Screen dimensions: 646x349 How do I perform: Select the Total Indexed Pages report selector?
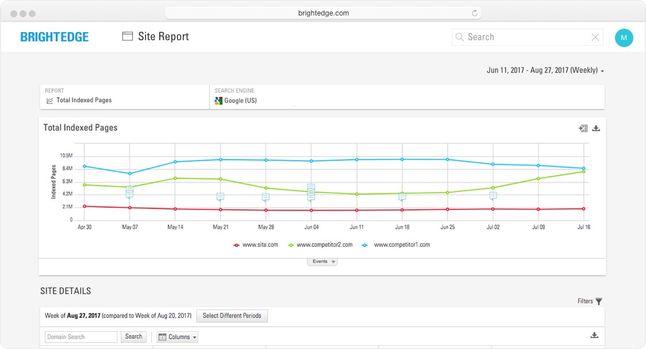point(83,100)
